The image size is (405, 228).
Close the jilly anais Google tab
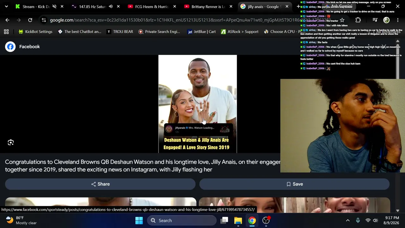pos(287,7)
